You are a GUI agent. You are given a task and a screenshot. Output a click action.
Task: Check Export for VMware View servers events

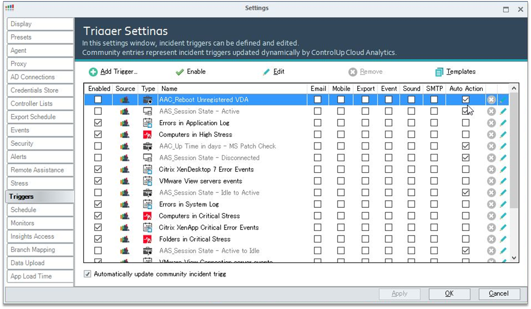coord(365,181)
